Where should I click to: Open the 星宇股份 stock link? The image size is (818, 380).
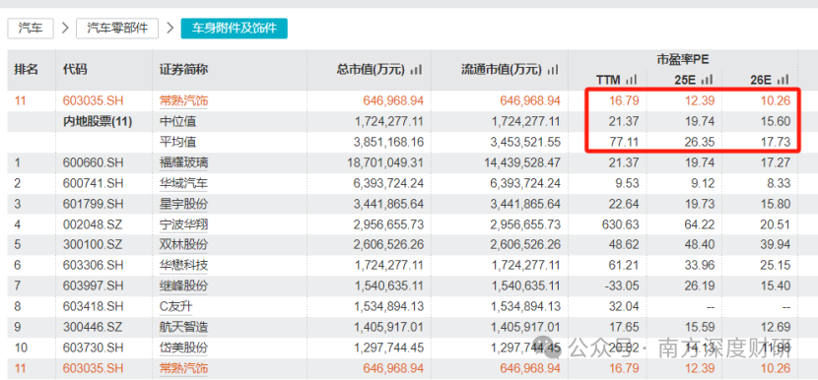click(183, 204)
